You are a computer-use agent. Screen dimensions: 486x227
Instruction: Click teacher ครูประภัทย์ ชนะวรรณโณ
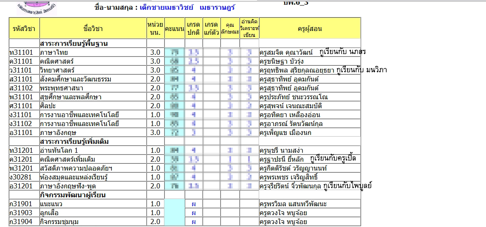click(x=294, y=97)
